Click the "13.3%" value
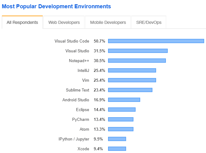This screenshot has height=153, width=206. point(99,129)
